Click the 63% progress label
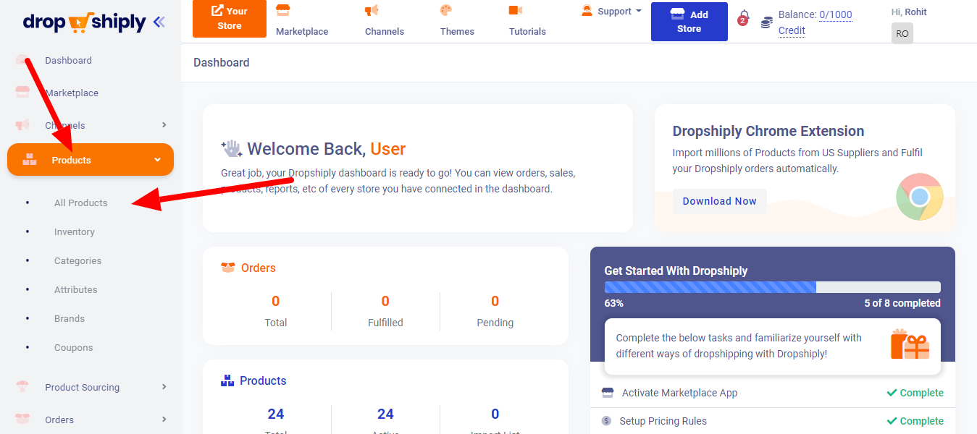Viewport: 977px width, 434px height. (x=614, y=303)
